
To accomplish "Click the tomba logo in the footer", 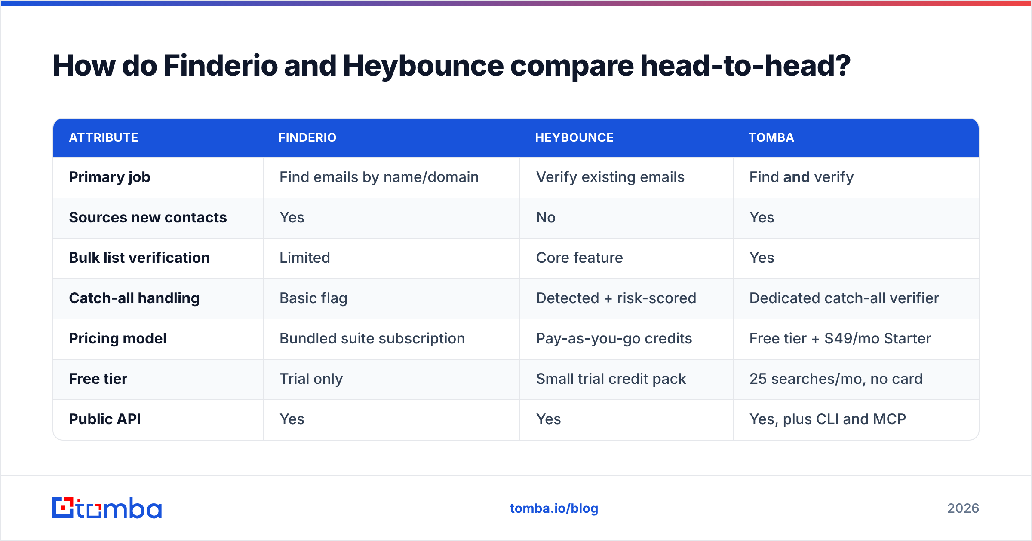I will [107, 508].
